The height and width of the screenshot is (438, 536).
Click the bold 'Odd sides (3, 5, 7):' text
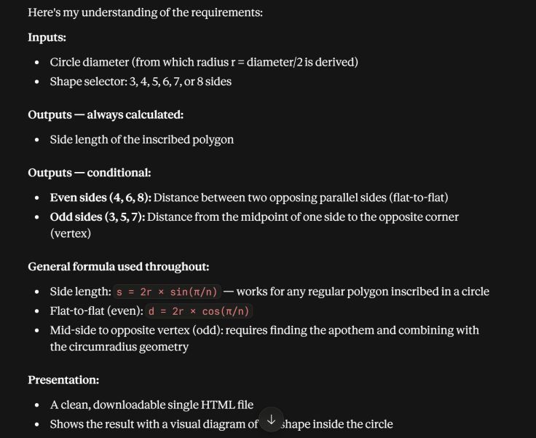coord(98,217)
